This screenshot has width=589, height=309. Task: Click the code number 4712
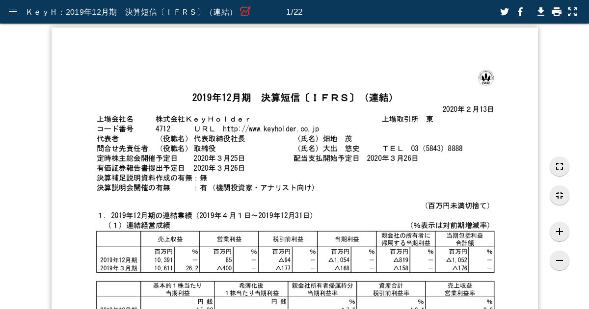click(163, 129)
